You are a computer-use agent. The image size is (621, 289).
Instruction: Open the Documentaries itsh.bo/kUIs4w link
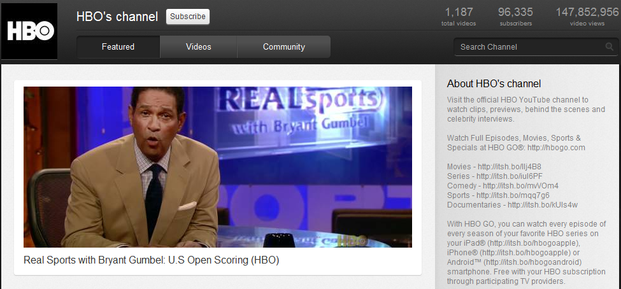(x=543, y=205)
